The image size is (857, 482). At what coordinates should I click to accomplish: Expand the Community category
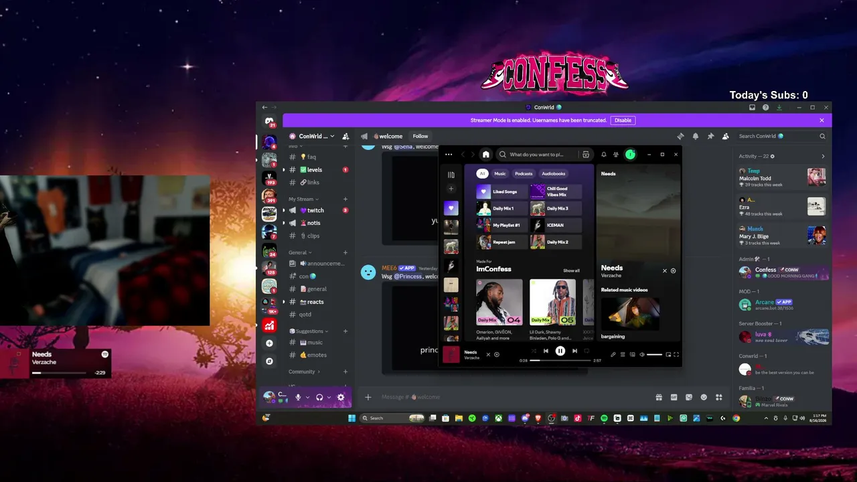[x=304, y=372]
